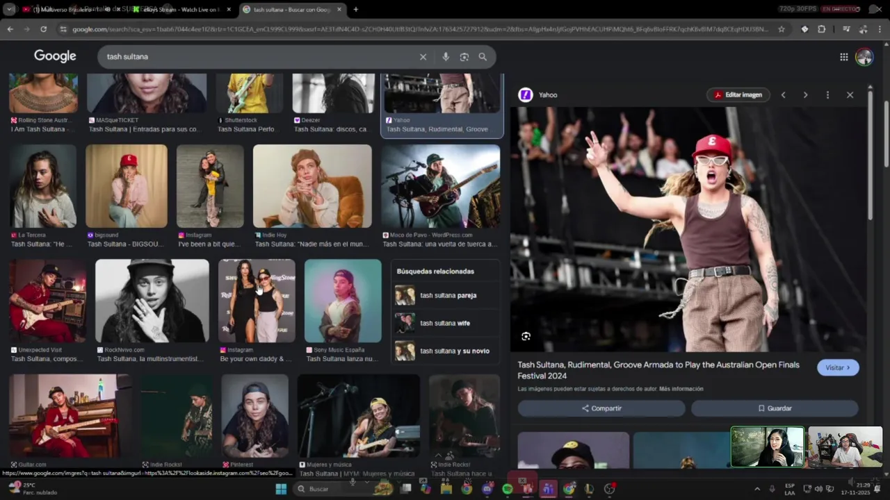Open the Google apps grid
This screenshot has width=890, height=500.
843,57
